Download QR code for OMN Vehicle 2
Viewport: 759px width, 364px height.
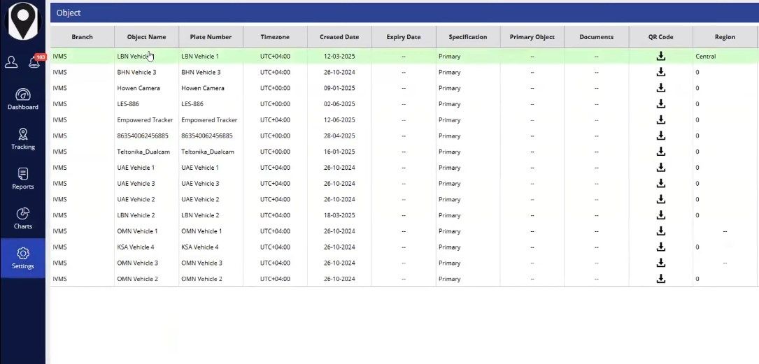(x=661, y=279)
